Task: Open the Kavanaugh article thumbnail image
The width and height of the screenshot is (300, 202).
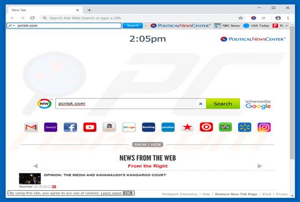Action: click(30, 178)
